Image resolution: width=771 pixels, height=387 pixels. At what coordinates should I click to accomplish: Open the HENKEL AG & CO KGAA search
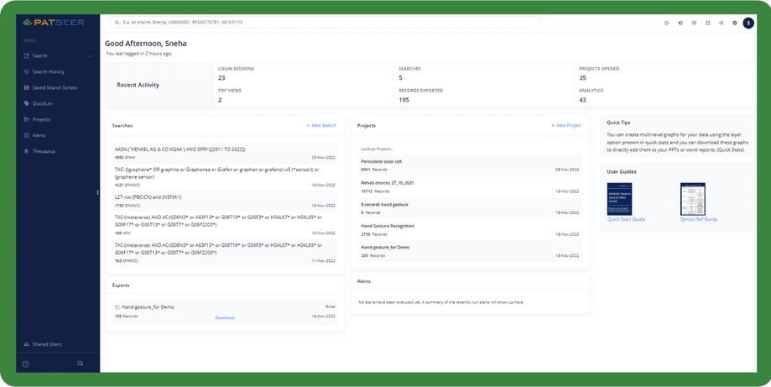(225, 153)
